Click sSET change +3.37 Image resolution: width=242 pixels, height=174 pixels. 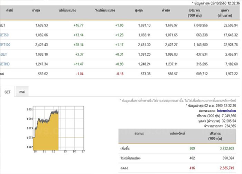click(79, 55)
